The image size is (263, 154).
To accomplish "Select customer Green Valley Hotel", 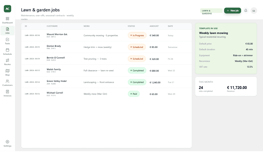I will click(57, 81).
